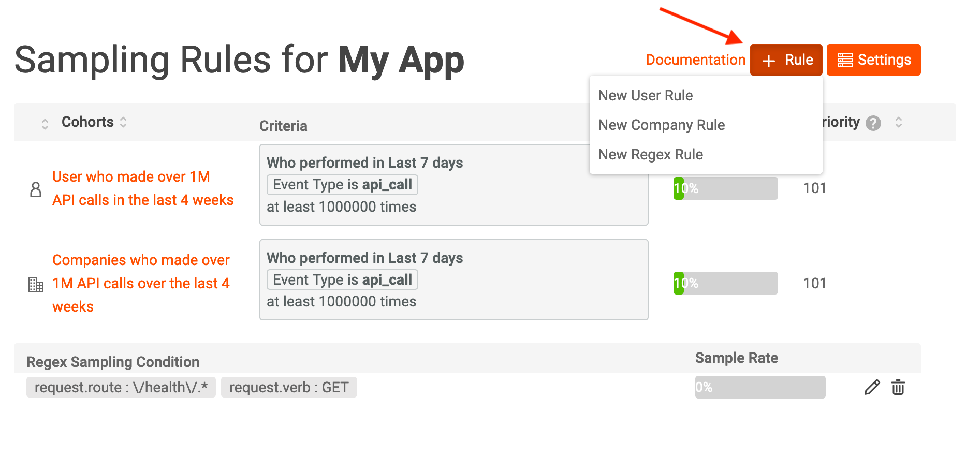
Task: Open the user cohort over 1M API calls
Action: [142, 188]
